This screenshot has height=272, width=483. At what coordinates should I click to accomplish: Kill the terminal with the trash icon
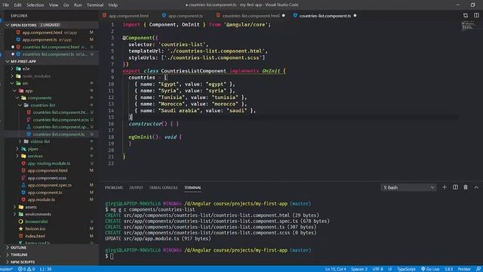click(466, 187)
